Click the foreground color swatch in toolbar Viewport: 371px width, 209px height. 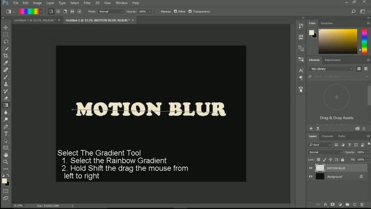(4, 181)
